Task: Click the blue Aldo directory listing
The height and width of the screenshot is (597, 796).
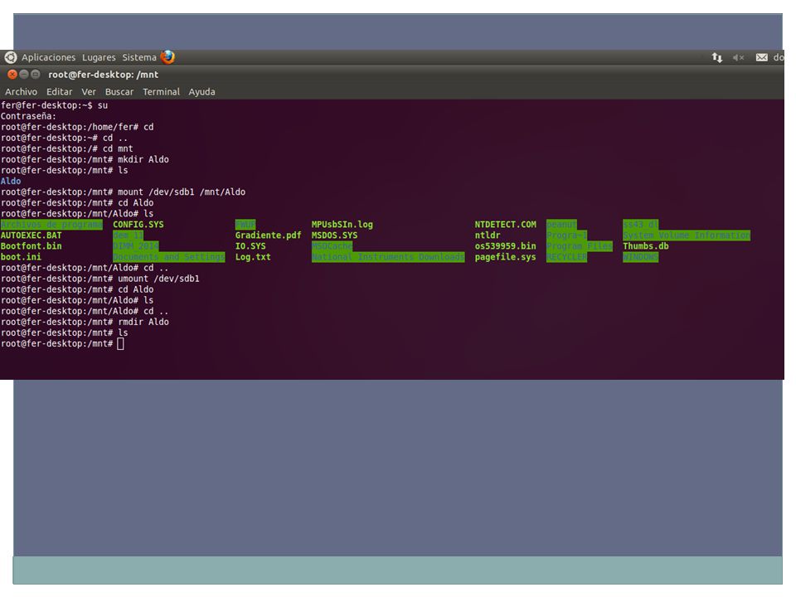Action: 11,182
